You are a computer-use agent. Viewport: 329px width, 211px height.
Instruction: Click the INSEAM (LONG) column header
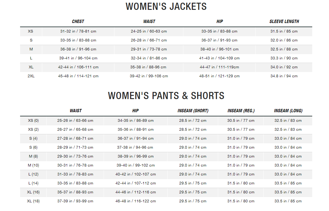point(288,111)
